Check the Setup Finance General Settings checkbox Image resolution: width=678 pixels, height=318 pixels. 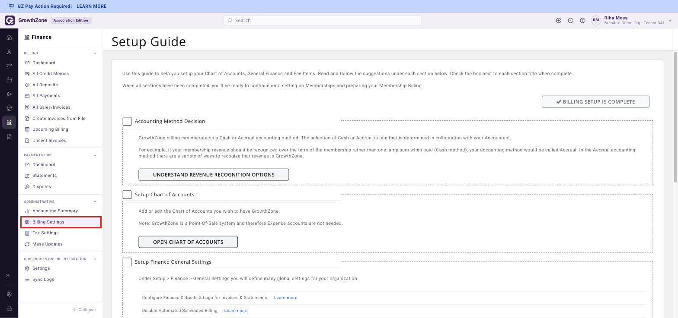tap(127, 262)
